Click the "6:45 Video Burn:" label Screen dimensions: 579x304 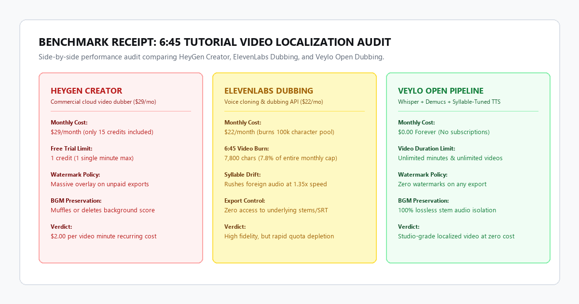click(x=247, y=149)
